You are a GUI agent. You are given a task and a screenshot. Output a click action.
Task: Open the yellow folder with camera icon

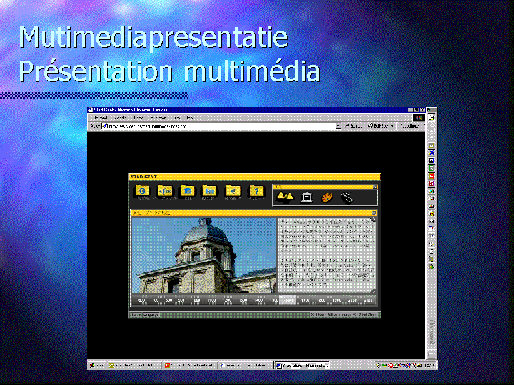pyautogui.click(x=210, y=191)
